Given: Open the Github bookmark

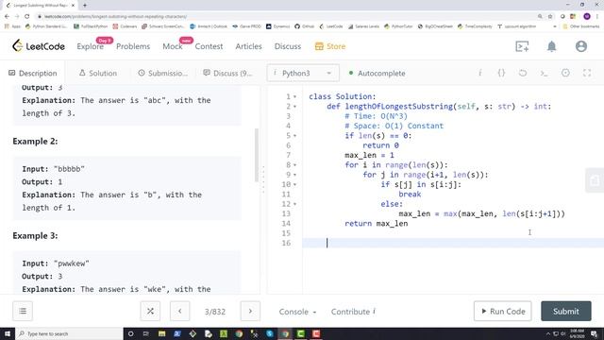Looking at the screenshot, I should (304, 26).
